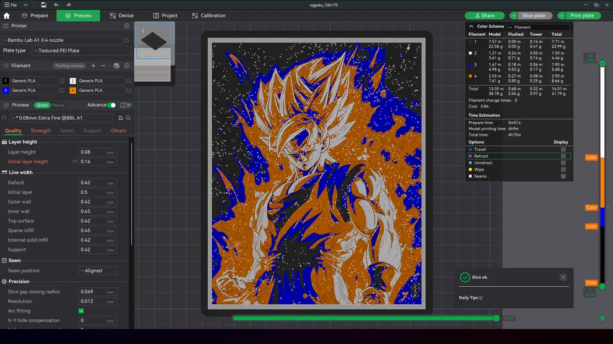Open the Print plate dropdown arrow
The image size is (613, 344).
pyautogui.click(x=561, y=15)
